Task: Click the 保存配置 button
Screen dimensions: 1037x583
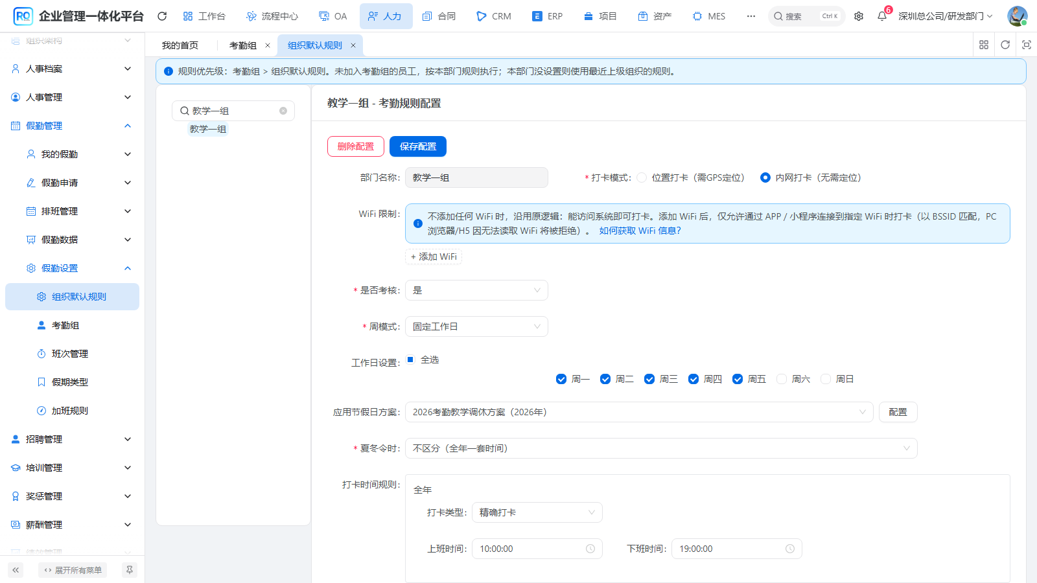Action: [418, 146]
